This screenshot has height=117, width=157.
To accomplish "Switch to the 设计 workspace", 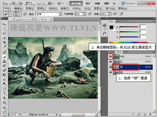I will pos(88,4).
